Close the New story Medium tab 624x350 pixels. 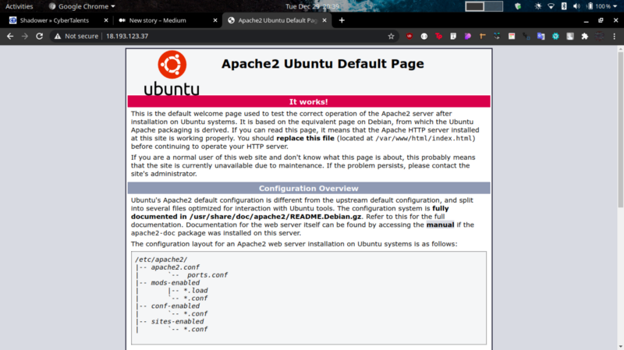point(215,20)
